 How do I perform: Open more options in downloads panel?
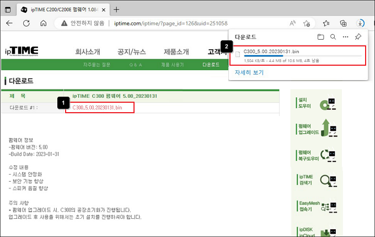pyautogui.click(x=345, y=37)
